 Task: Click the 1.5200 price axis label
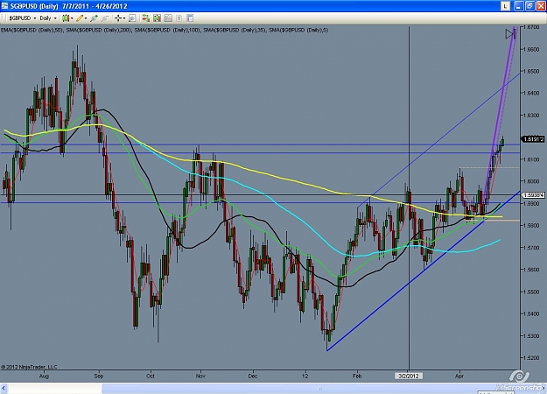pos(531,358)
